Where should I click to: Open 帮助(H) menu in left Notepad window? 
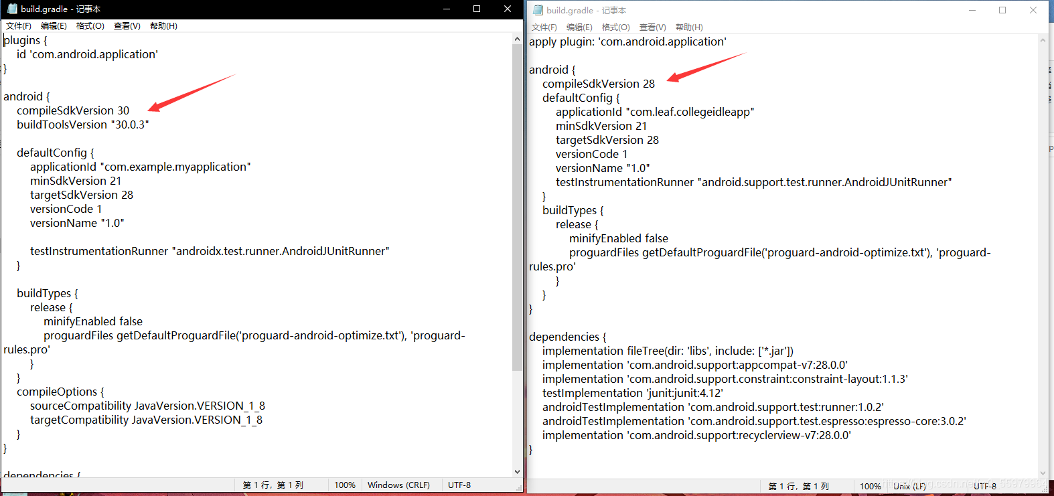tap(163, 26)
